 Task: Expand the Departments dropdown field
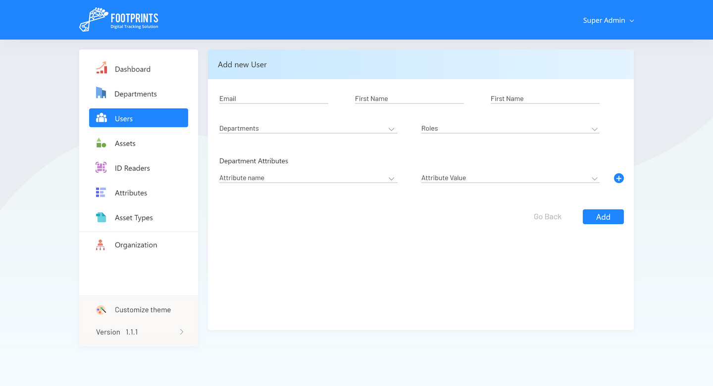tap(308, 128)
